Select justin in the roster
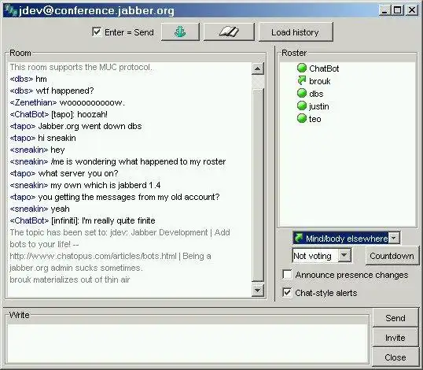 (x=319, y=106)
